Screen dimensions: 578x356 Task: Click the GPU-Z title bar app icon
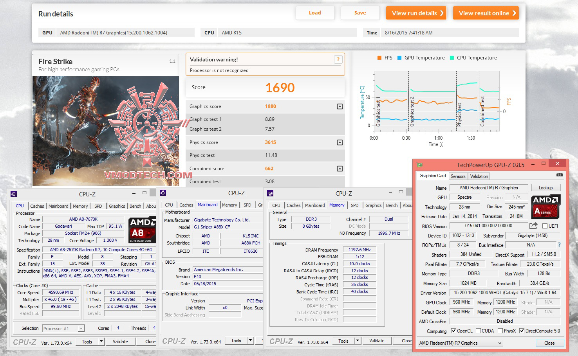[420, 165]
